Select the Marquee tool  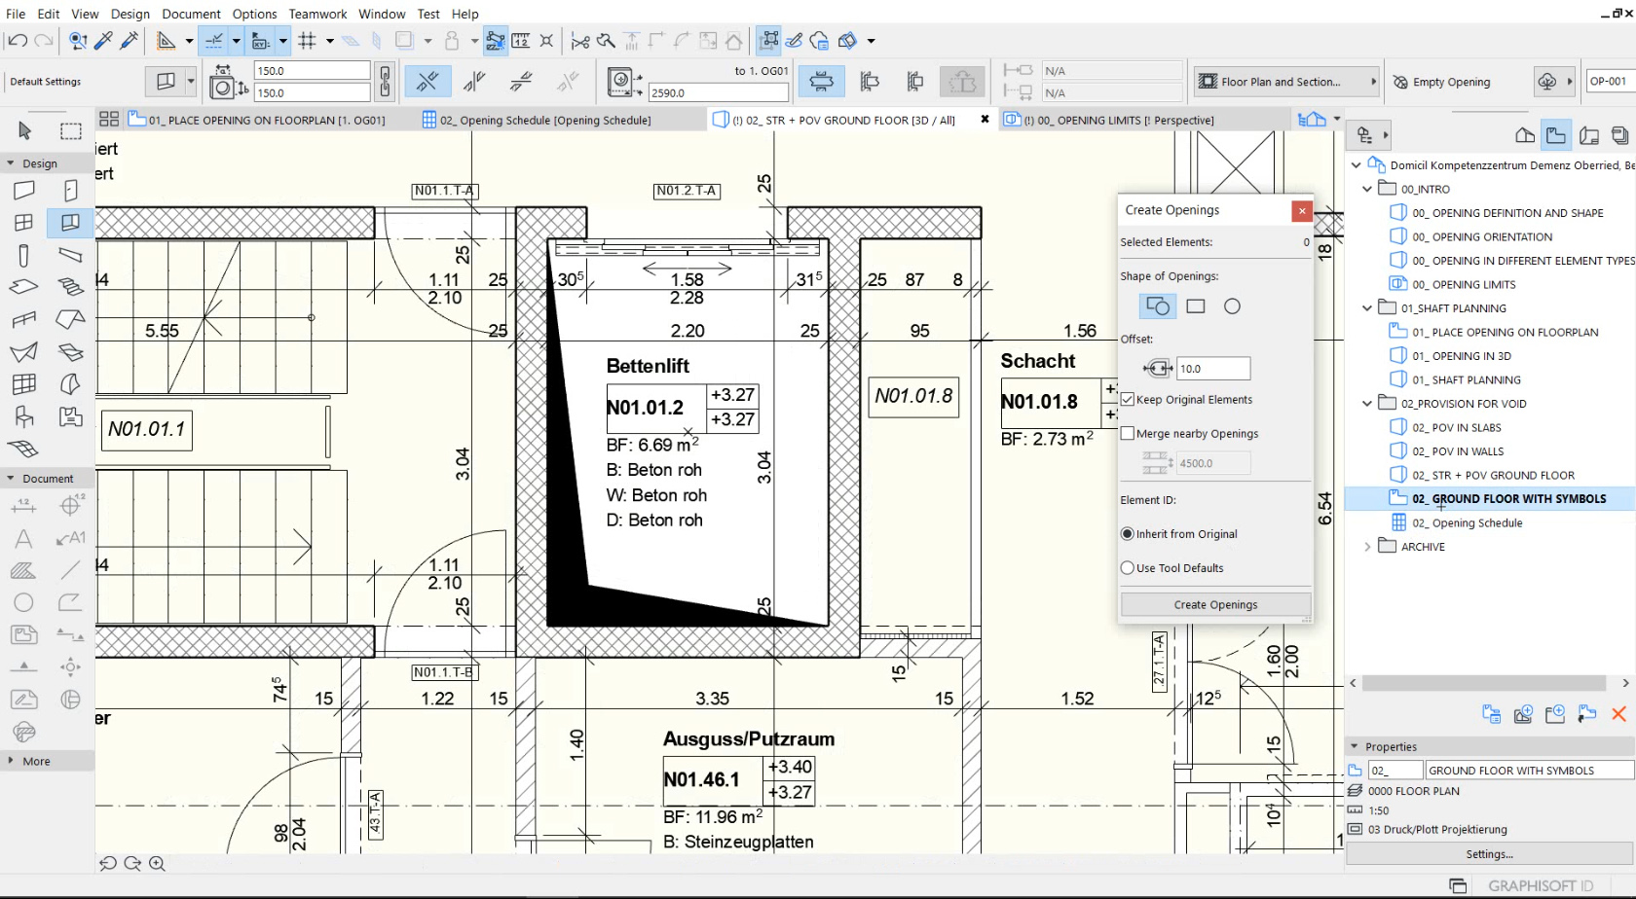coord(70,130)
